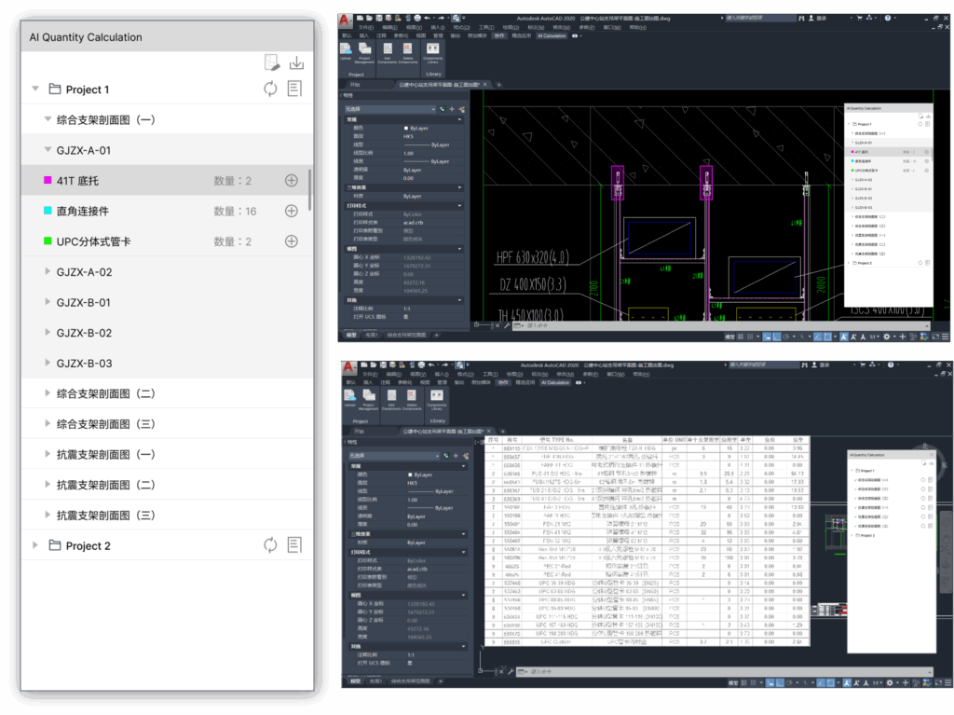Expand the Project 2 folder in the large panel
Image resolution: width=954 pixels, height=715 pixels.
click(x=35, y=545)
